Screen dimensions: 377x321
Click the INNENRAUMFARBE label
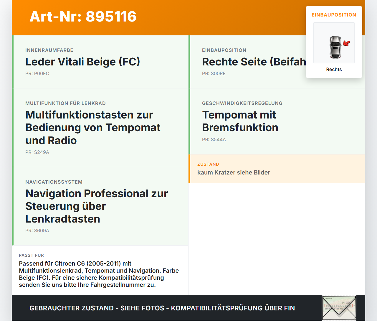pos(49,50)
